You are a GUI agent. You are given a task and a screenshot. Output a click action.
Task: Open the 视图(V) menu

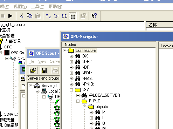(20, 7)
